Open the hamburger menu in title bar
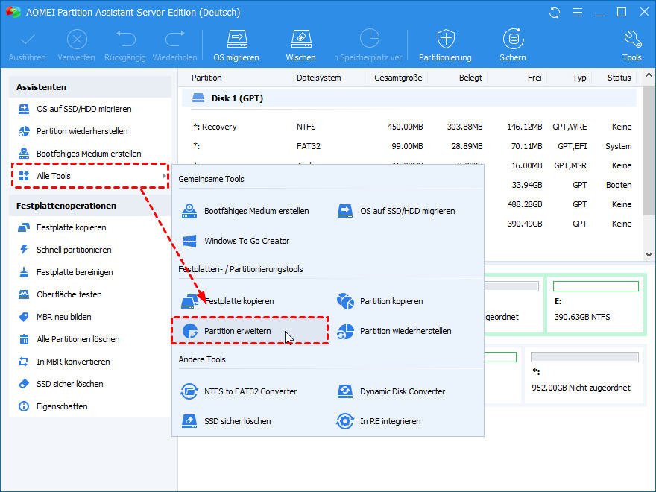This screenshot has width=656, height=492. tap(577, 13)
